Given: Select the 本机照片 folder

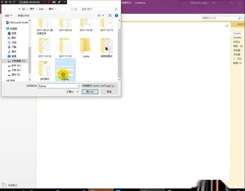Looking at the screenshot, I should pos(45,71).
